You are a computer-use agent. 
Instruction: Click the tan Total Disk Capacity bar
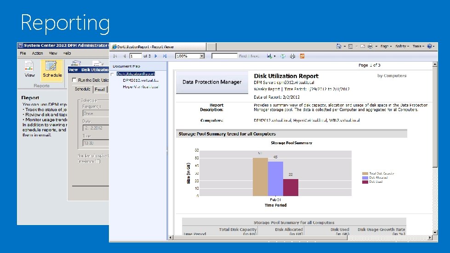pyautogui.click(x=260, y=177)
